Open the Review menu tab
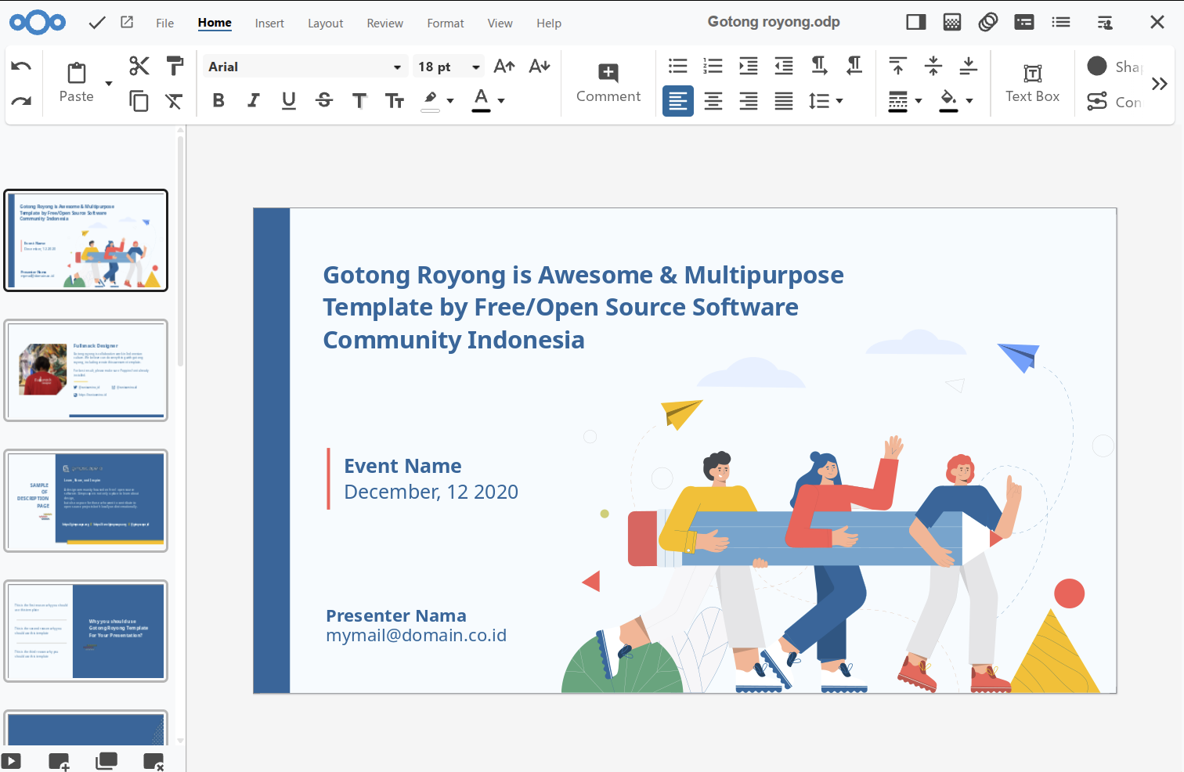 [384, 23]
